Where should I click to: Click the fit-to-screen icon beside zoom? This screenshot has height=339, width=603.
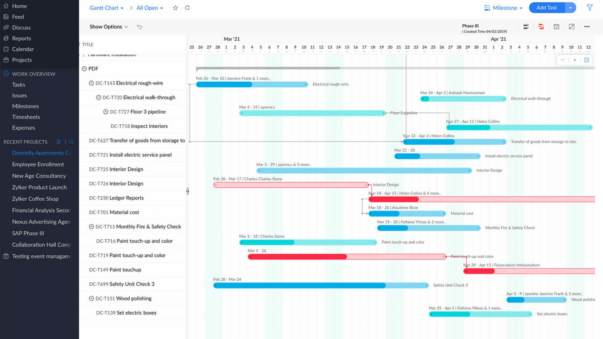(x=587, y=60)
